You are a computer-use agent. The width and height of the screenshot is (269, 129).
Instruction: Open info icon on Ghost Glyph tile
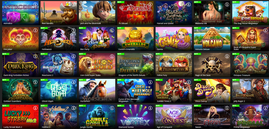74,82
